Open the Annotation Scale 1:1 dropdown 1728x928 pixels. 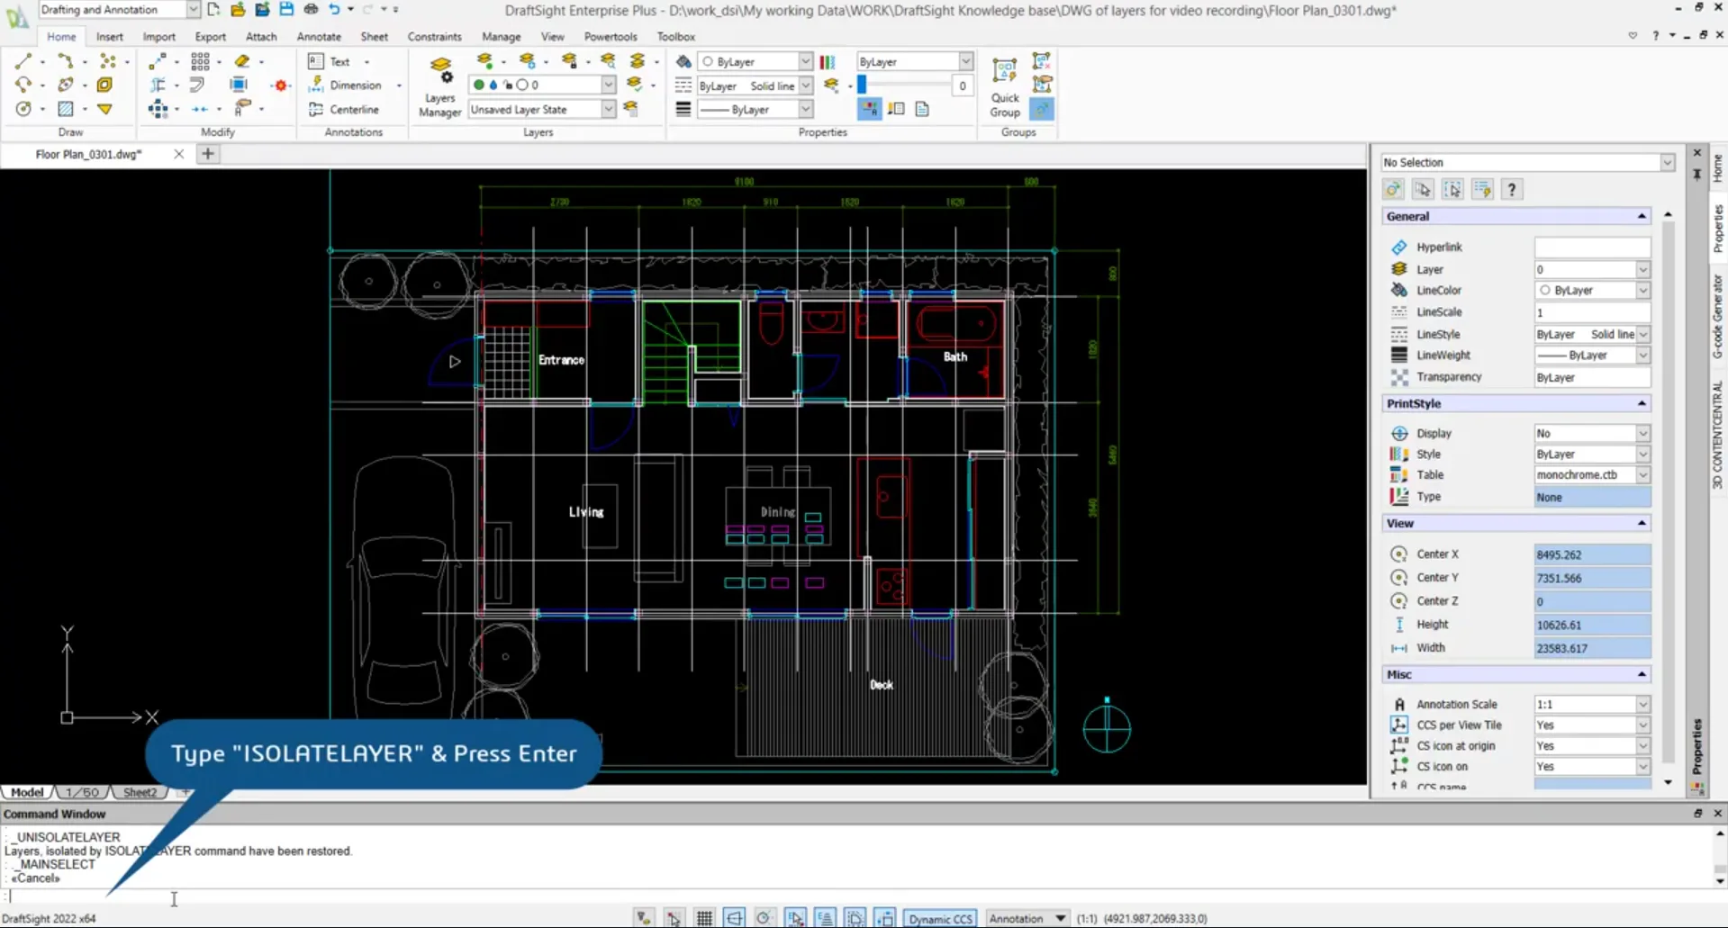tap(1642, 704)
